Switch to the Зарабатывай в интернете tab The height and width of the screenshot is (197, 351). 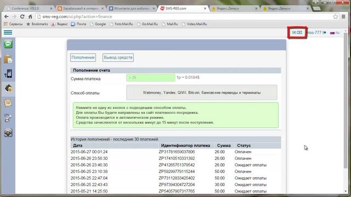click(x=81, y=9)
